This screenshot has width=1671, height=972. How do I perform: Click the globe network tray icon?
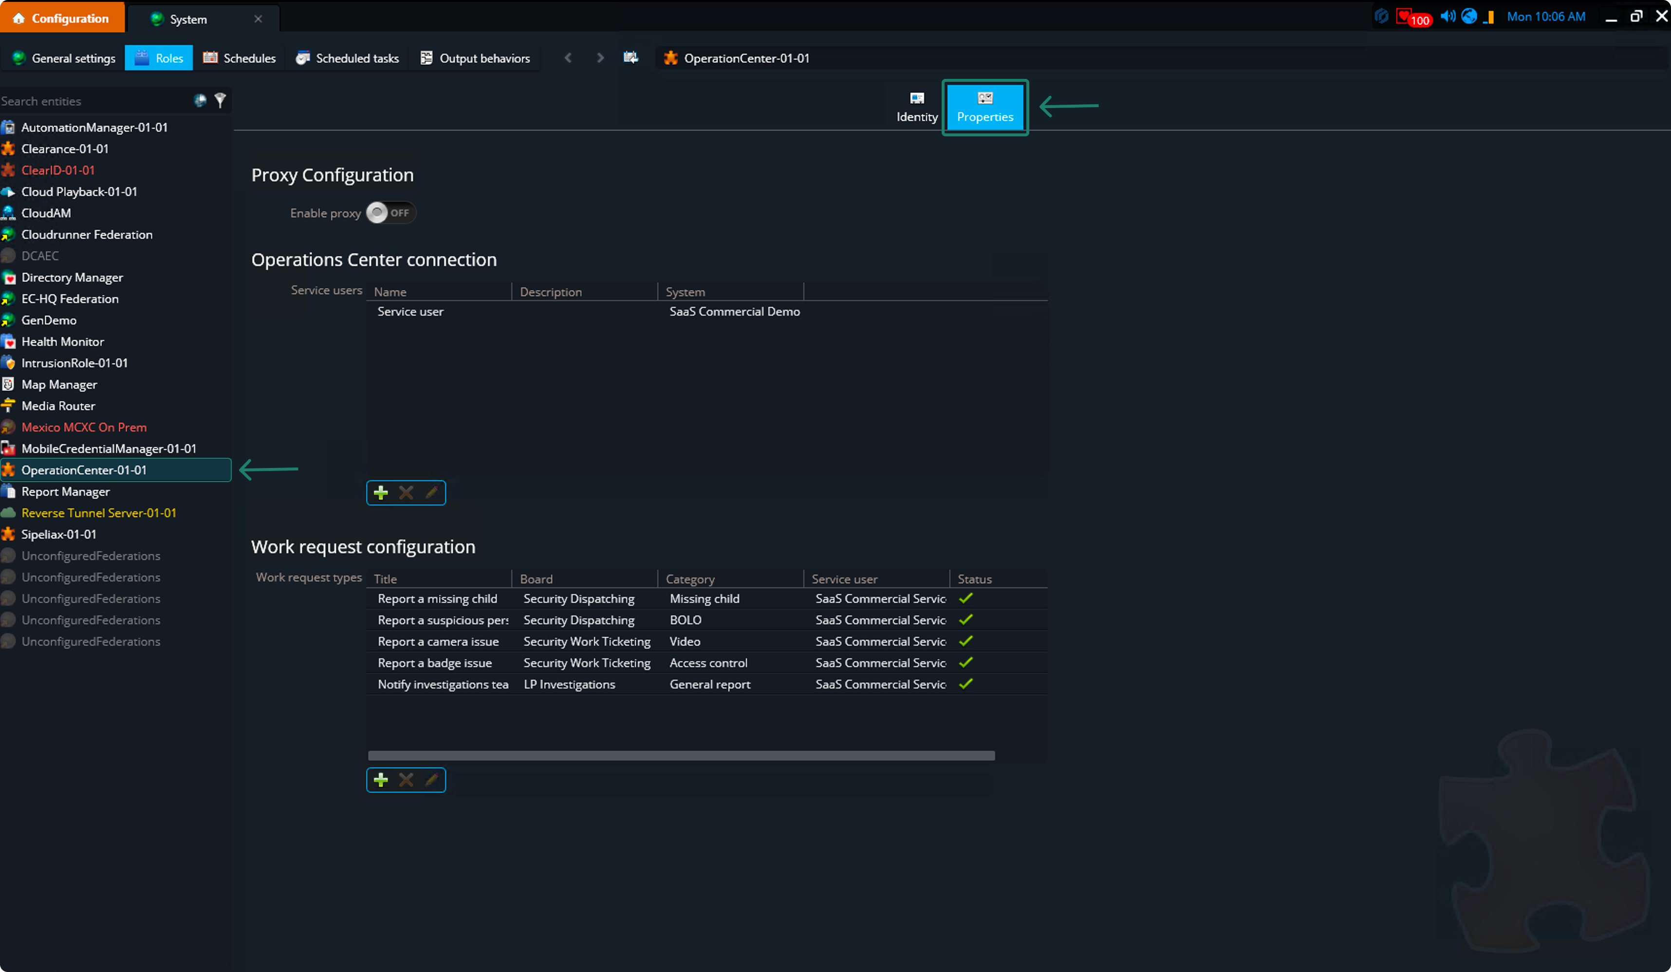(1469, 17)
